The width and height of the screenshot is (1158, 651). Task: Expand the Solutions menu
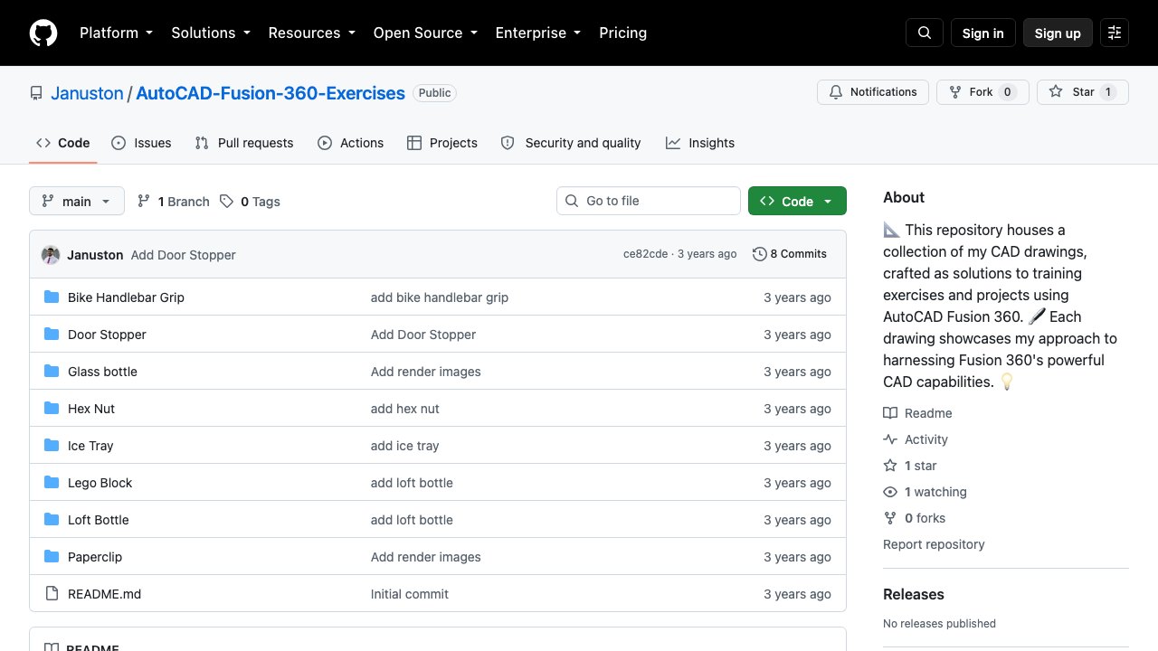click(211, 33)
